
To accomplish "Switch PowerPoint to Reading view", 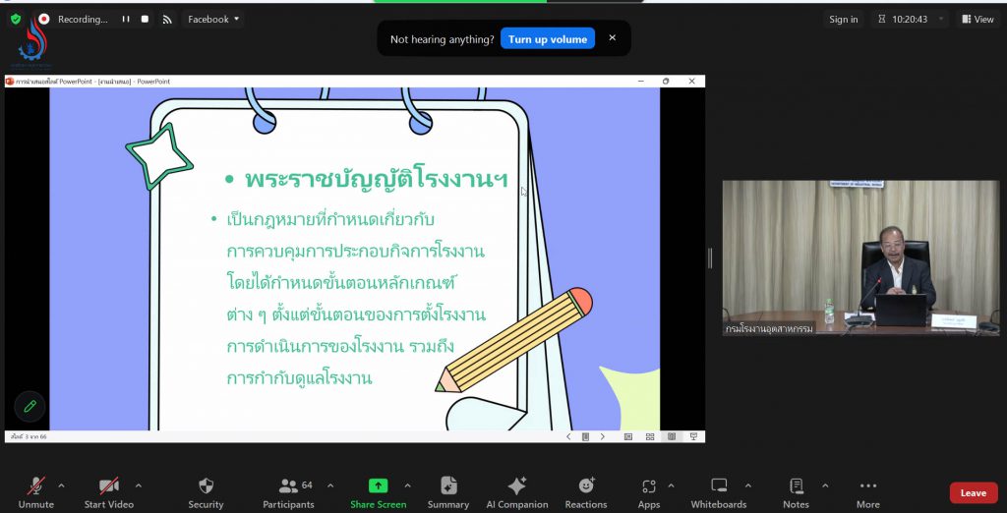I will click(x=671, y=436).
